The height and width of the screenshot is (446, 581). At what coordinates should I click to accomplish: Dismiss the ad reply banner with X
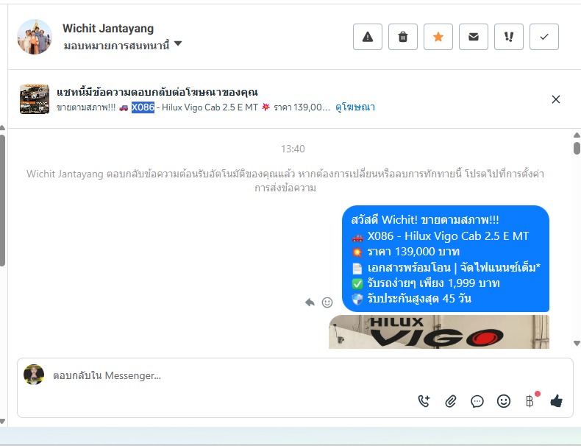point(555,99)
